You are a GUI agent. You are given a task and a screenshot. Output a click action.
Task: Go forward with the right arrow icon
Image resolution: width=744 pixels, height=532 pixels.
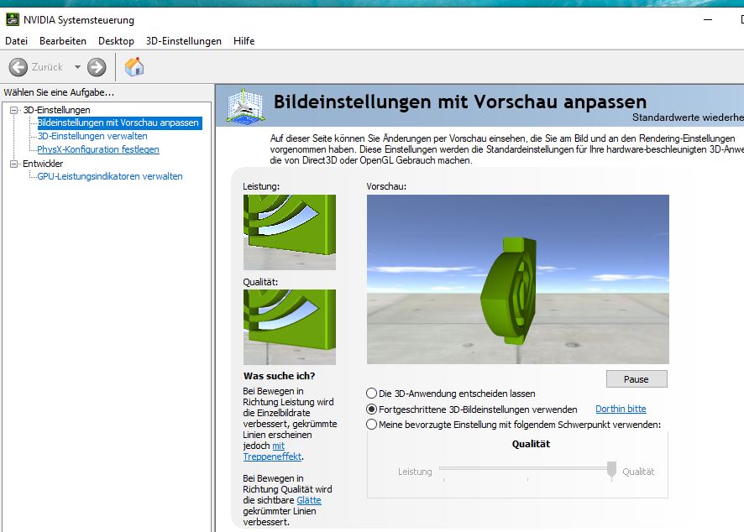click(x=97, y=67)
